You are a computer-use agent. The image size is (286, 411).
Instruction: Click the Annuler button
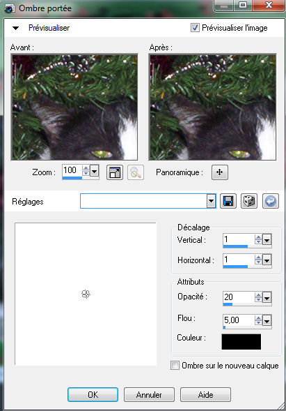tap(149, 395)
